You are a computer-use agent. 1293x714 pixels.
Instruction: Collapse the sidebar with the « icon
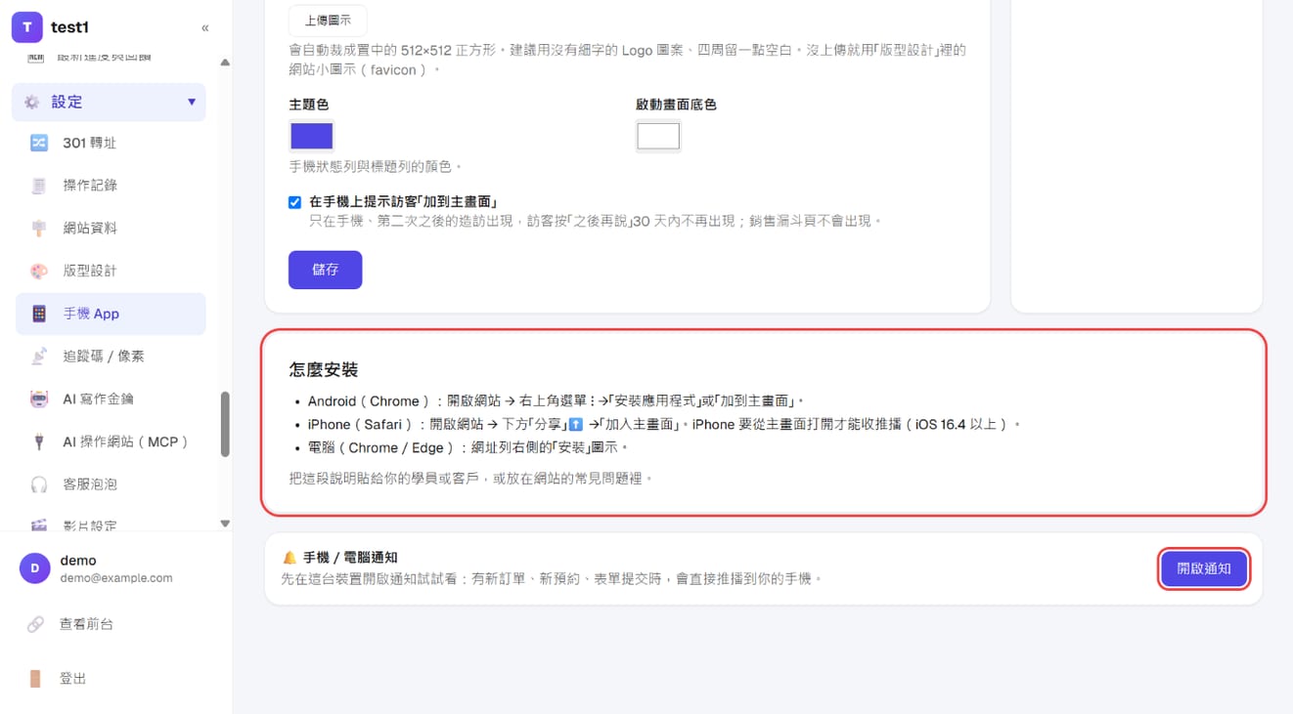coord(204,28)
